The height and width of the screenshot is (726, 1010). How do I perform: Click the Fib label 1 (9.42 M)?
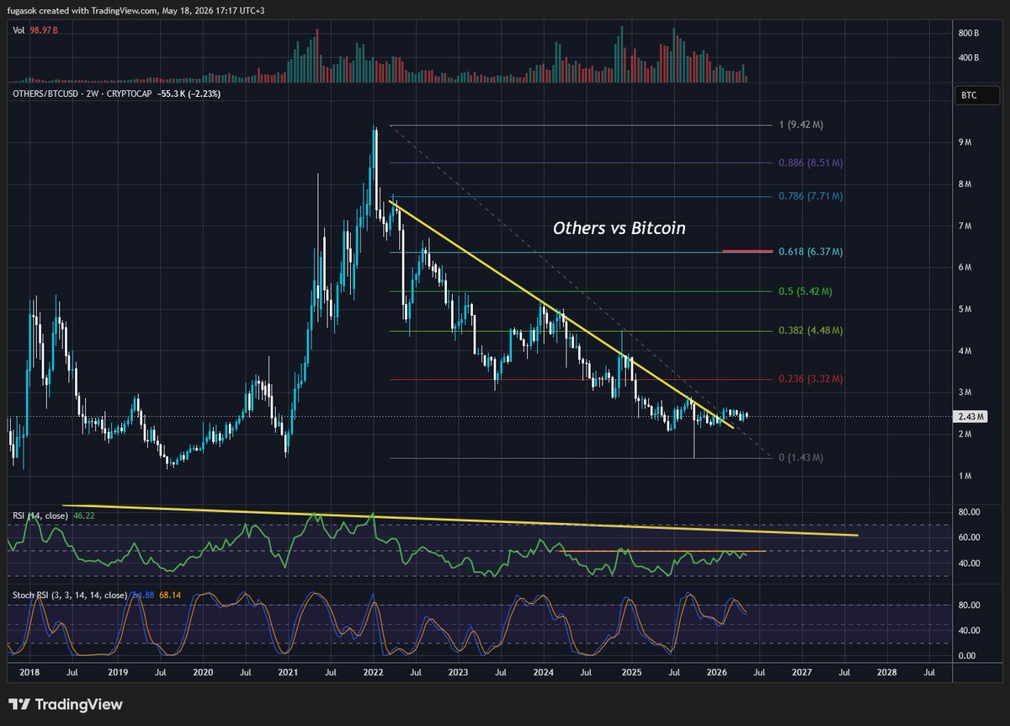point(800,125)
